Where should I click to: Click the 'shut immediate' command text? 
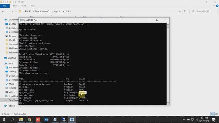pyautogui.click(x=34, y=35)
